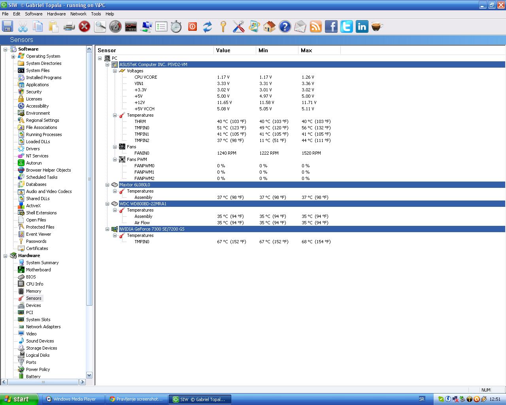This screenshot has height=405, width=506.
Task: Open the blue question mark help icon
Action: coord(285,26)
